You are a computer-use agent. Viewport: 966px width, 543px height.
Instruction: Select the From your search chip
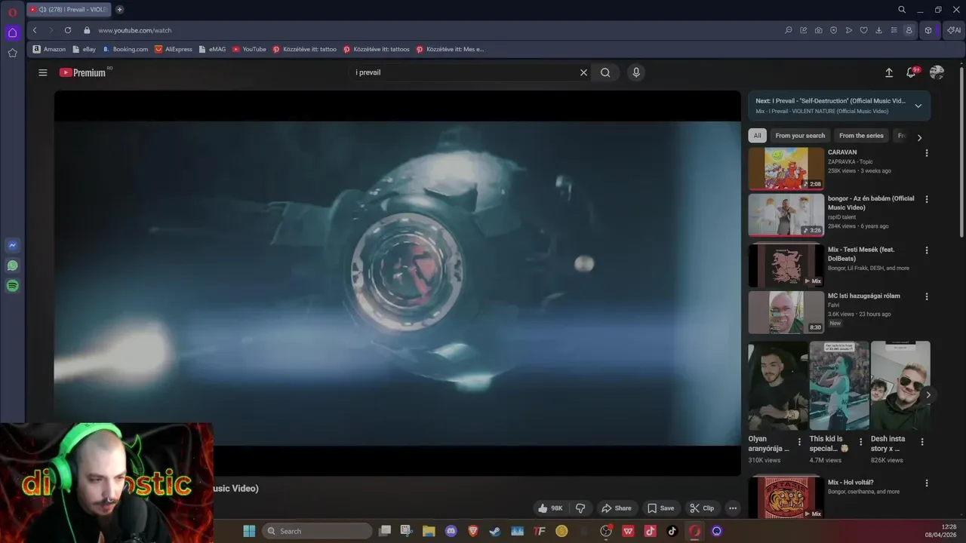(x=800, y=136)
